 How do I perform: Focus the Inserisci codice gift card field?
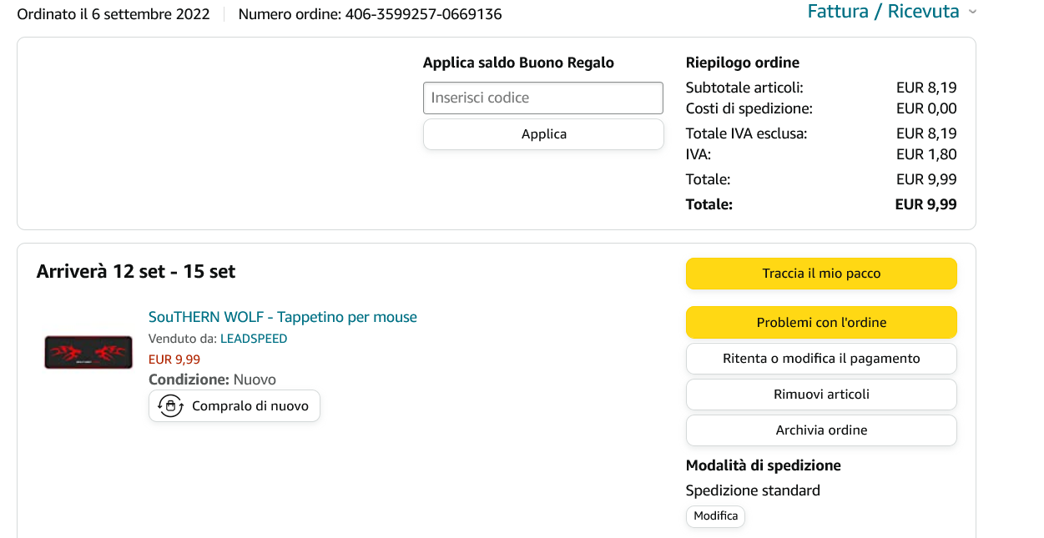(543, 98)
